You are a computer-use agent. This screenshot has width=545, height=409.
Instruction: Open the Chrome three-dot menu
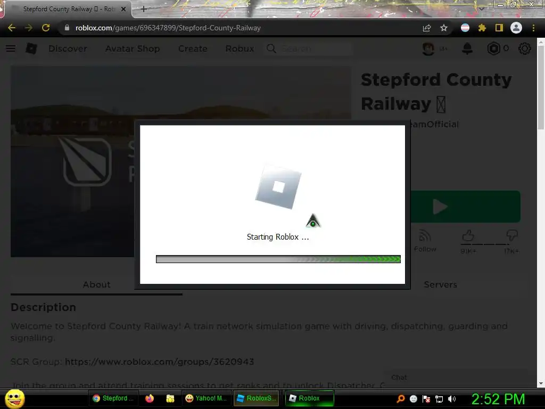tap(533, 28)
